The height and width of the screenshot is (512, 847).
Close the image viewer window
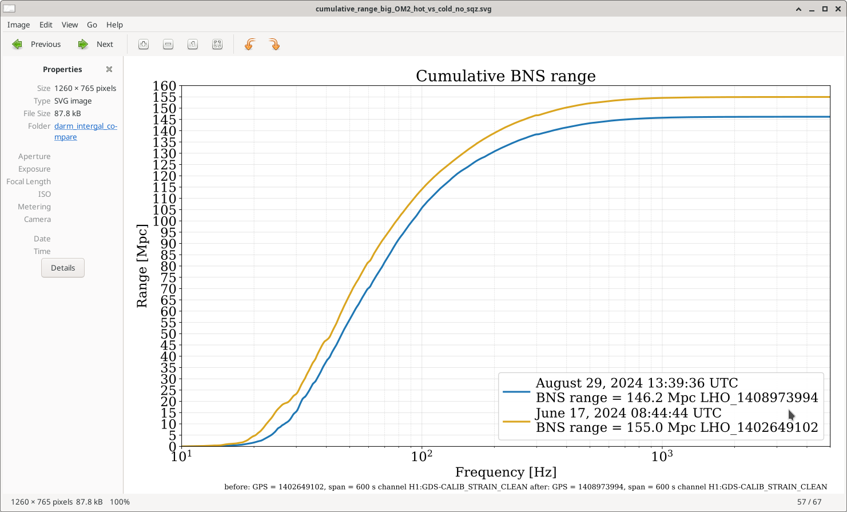[837, 9]
